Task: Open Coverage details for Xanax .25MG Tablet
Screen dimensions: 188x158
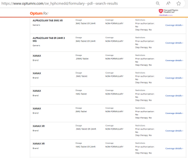Action: [174, 61]
